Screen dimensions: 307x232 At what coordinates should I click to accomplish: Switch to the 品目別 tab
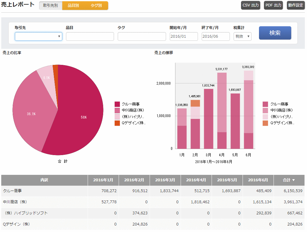pos(73,6)
